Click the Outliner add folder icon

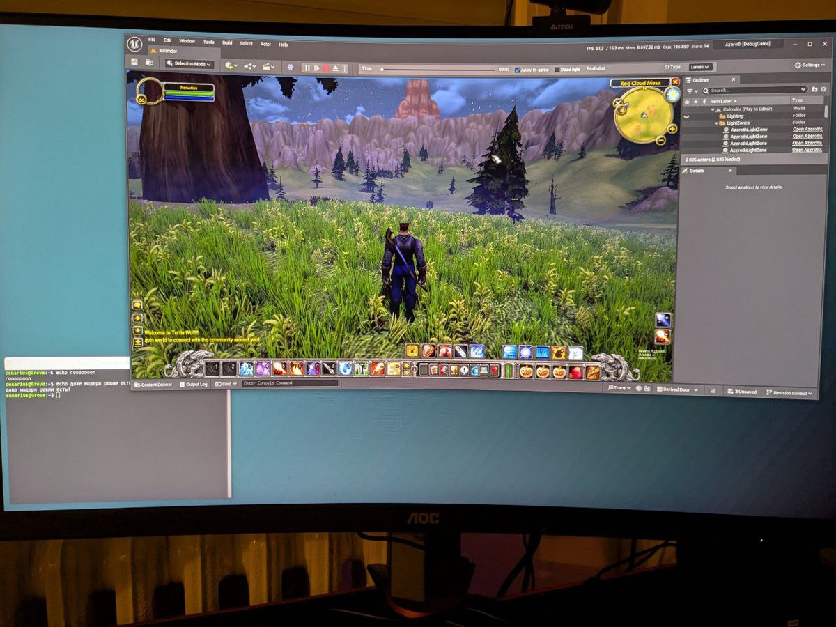[814, 89]
